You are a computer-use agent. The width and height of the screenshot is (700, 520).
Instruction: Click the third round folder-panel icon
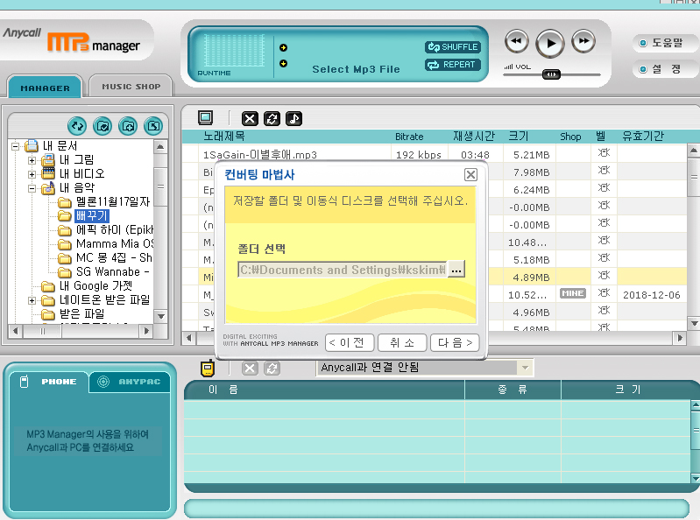tap(128, 126)
